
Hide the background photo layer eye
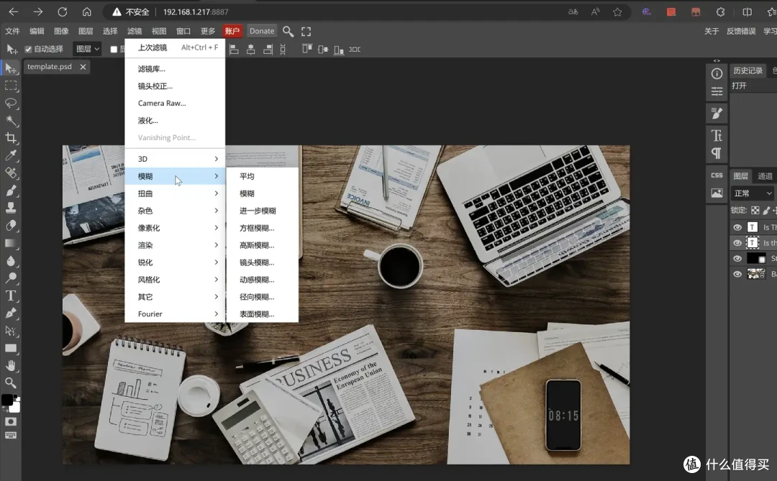(737, 274)
